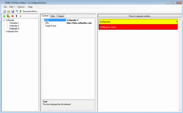Click the application icon in title bar
The height and width of the screenshot is (113, 183).
[3, 2]
